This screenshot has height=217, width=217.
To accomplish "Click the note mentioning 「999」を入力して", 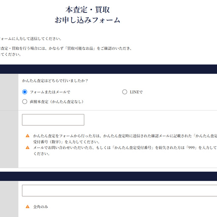I will [x=125, y=150].
